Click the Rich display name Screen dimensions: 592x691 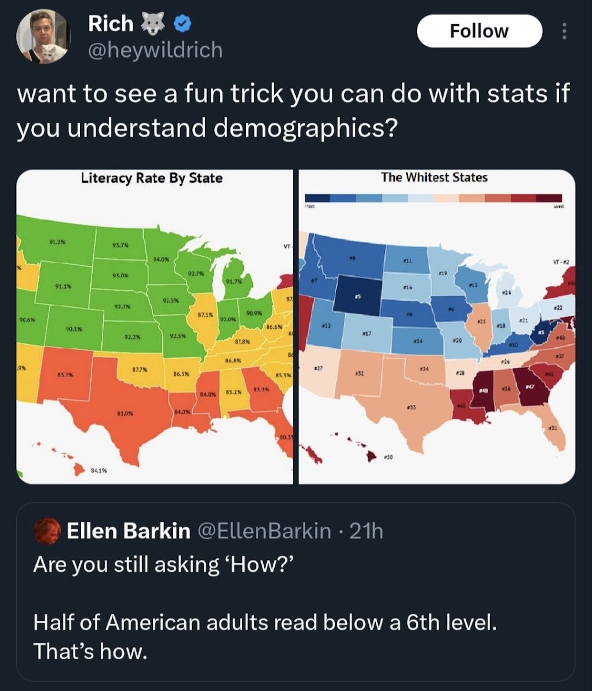(111, 24)
